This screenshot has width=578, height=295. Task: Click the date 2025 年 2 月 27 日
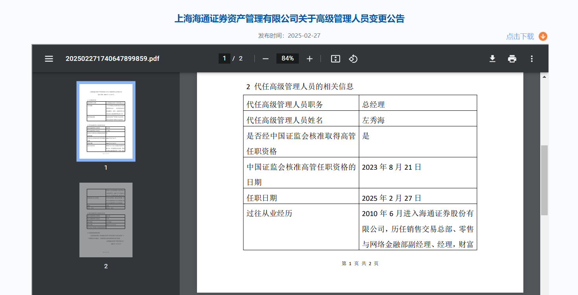click(391, 198)
